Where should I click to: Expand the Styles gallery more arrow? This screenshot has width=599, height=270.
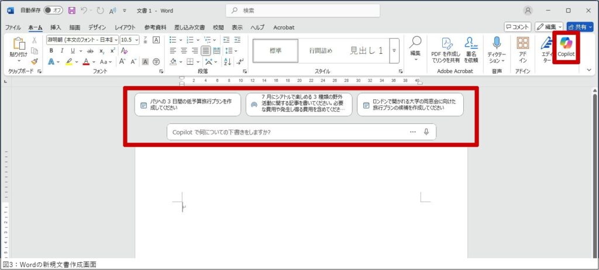tap(394, 51)
